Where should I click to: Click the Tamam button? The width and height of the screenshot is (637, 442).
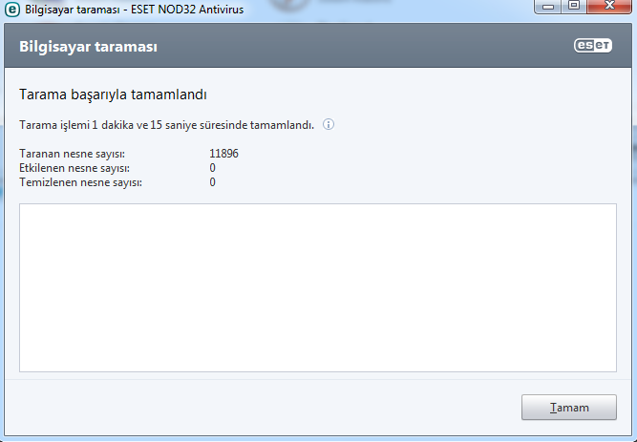point(569,407)
